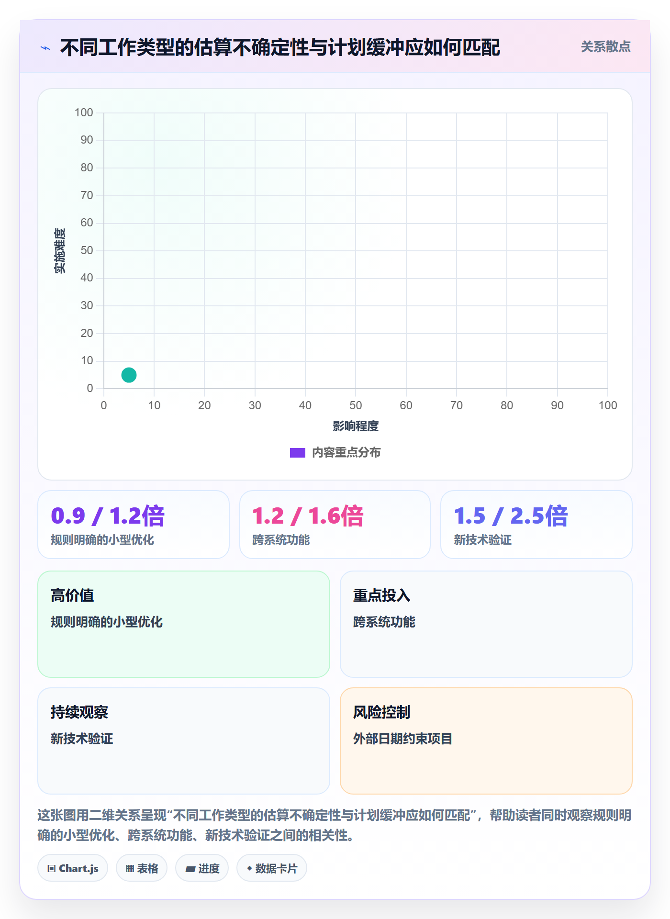
Task: Click the 跨系统功能 label under 1.2 / 1.6倍
Action: point(281,540)
